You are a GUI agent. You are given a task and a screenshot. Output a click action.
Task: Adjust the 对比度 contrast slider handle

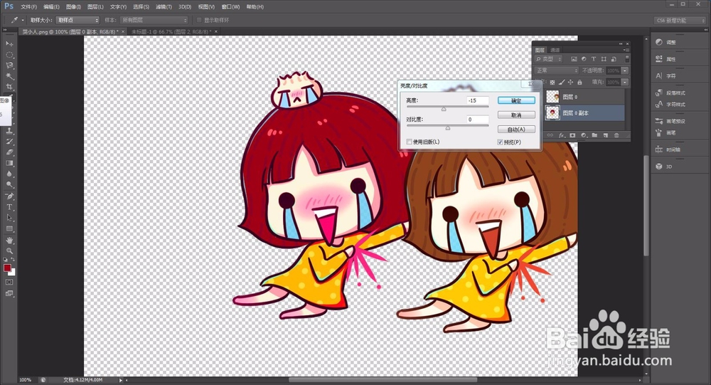(447, 128)
